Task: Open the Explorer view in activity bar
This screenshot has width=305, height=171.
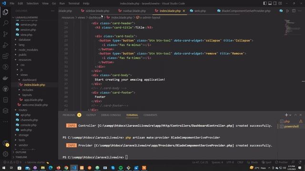Action: pyautogui.click(x=5, y=12)
